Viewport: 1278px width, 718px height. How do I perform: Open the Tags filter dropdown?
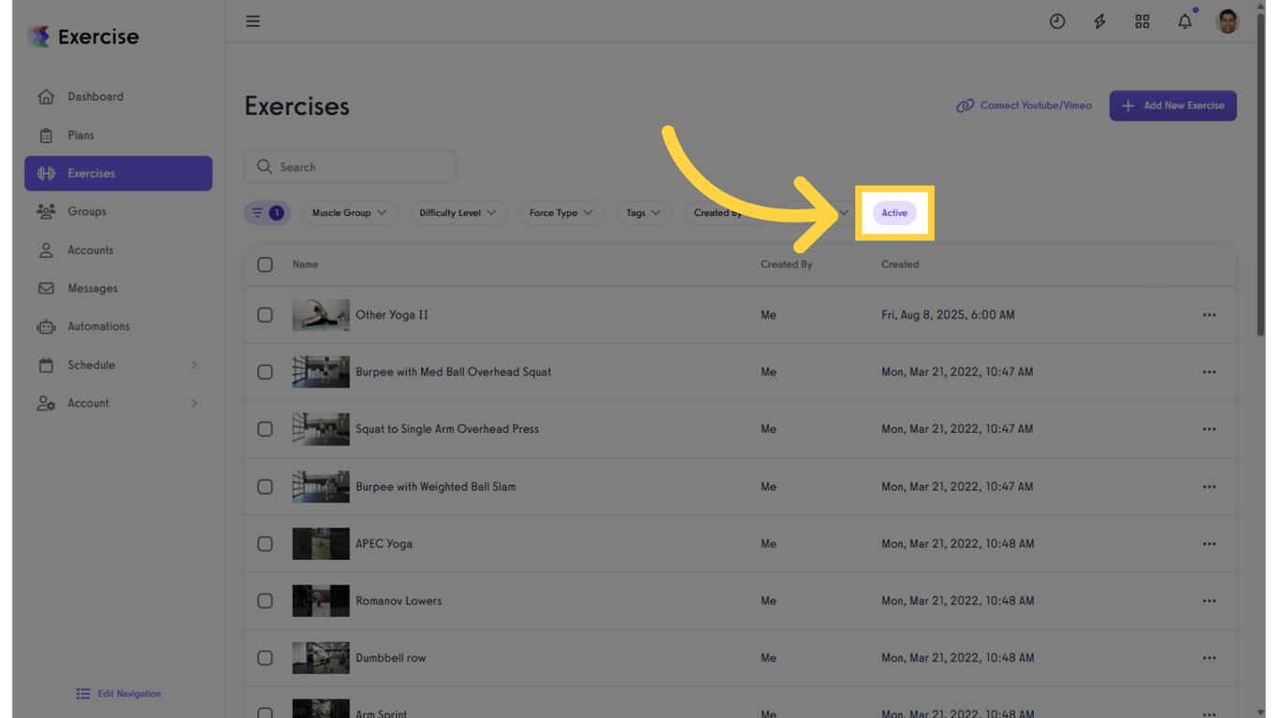pos(644,212)
